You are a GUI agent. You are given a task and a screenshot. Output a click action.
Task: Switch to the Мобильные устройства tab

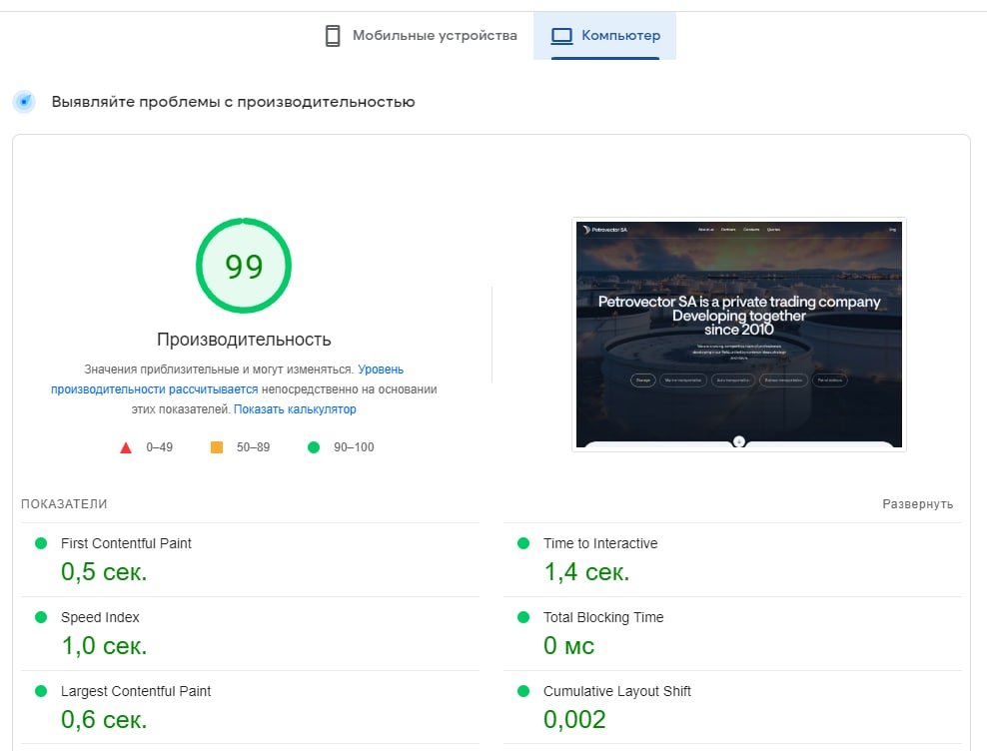422,36
